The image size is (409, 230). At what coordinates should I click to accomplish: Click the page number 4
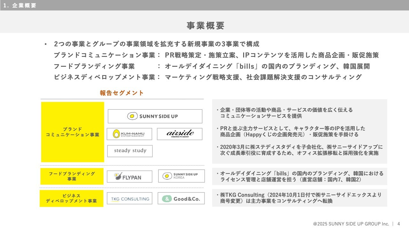(x=398, y=224)
